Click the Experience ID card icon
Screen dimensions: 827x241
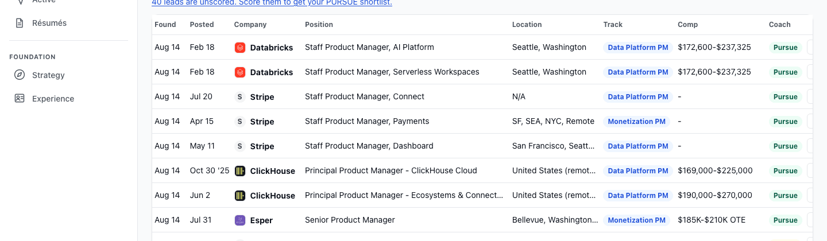point(20,99)
